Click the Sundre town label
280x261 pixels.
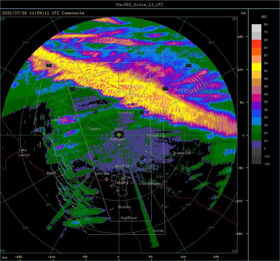(94, 128)
